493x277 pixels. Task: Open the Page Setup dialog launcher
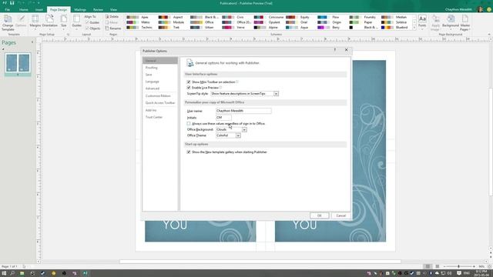(x=69, y=34)
